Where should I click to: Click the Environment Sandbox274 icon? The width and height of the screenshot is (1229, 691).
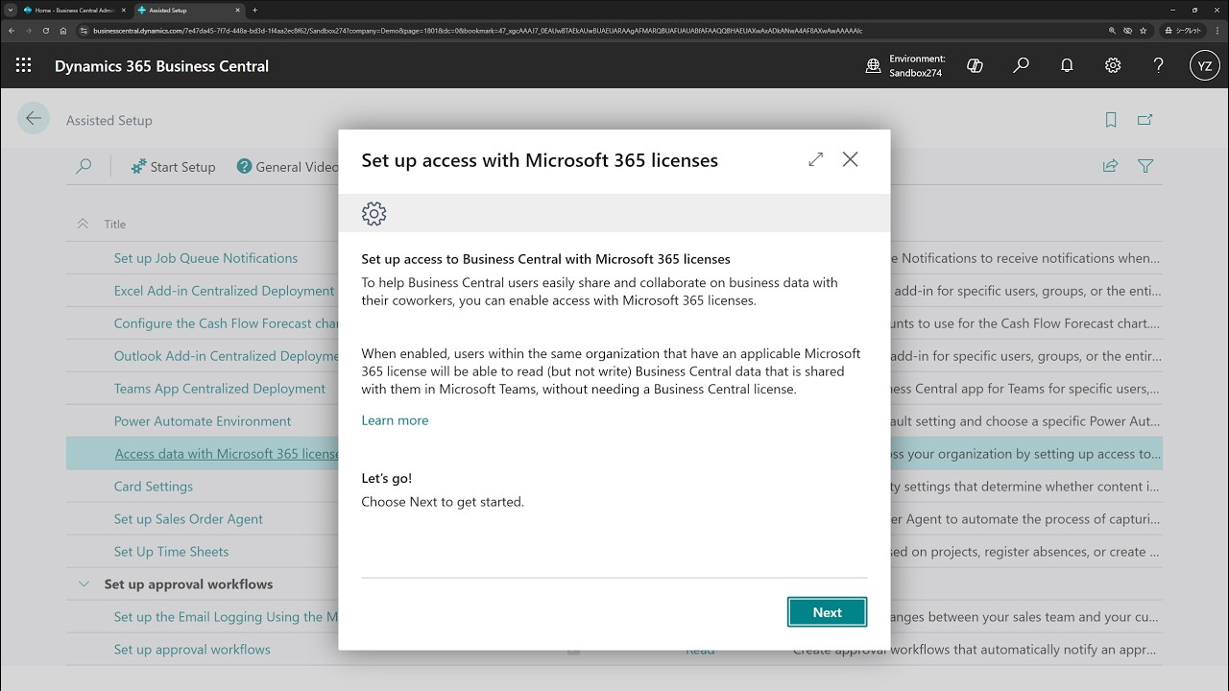(x=874, y=65)
